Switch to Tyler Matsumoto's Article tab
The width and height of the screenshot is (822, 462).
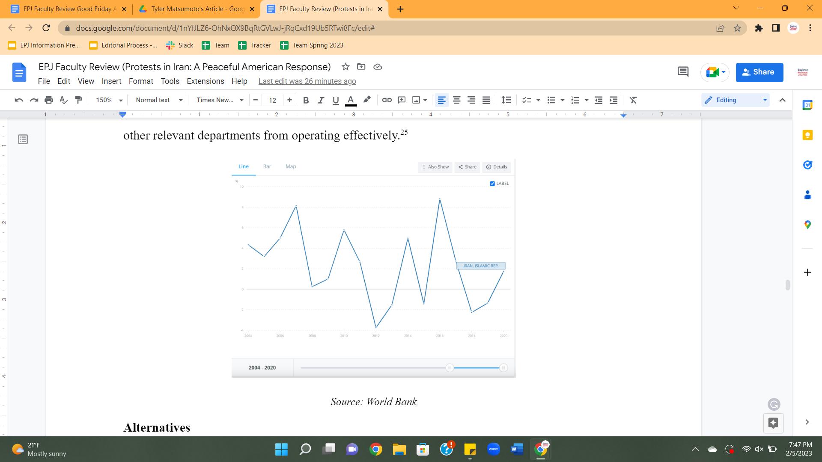click(x=196, y=9)
